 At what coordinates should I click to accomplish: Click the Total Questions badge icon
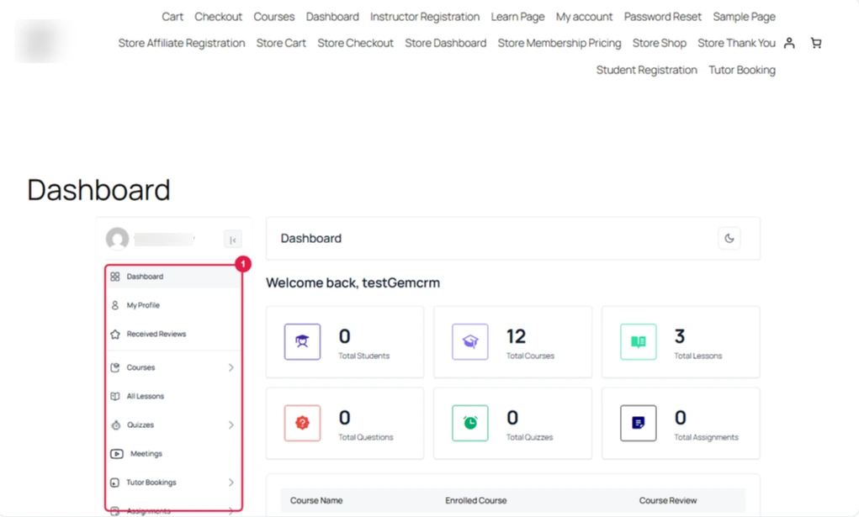pos(302,423)
